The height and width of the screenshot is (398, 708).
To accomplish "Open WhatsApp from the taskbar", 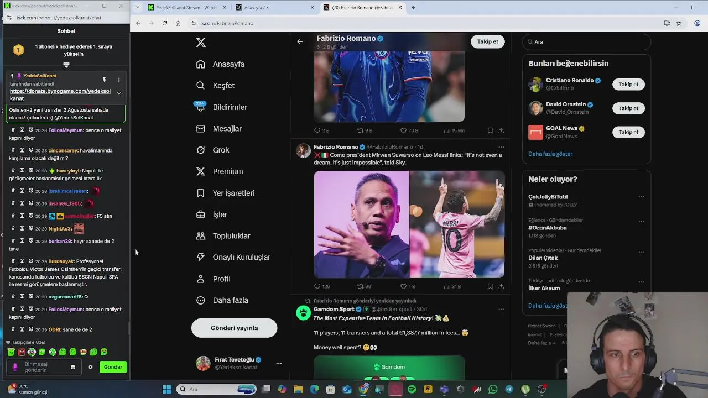I will tap(493, 389).
